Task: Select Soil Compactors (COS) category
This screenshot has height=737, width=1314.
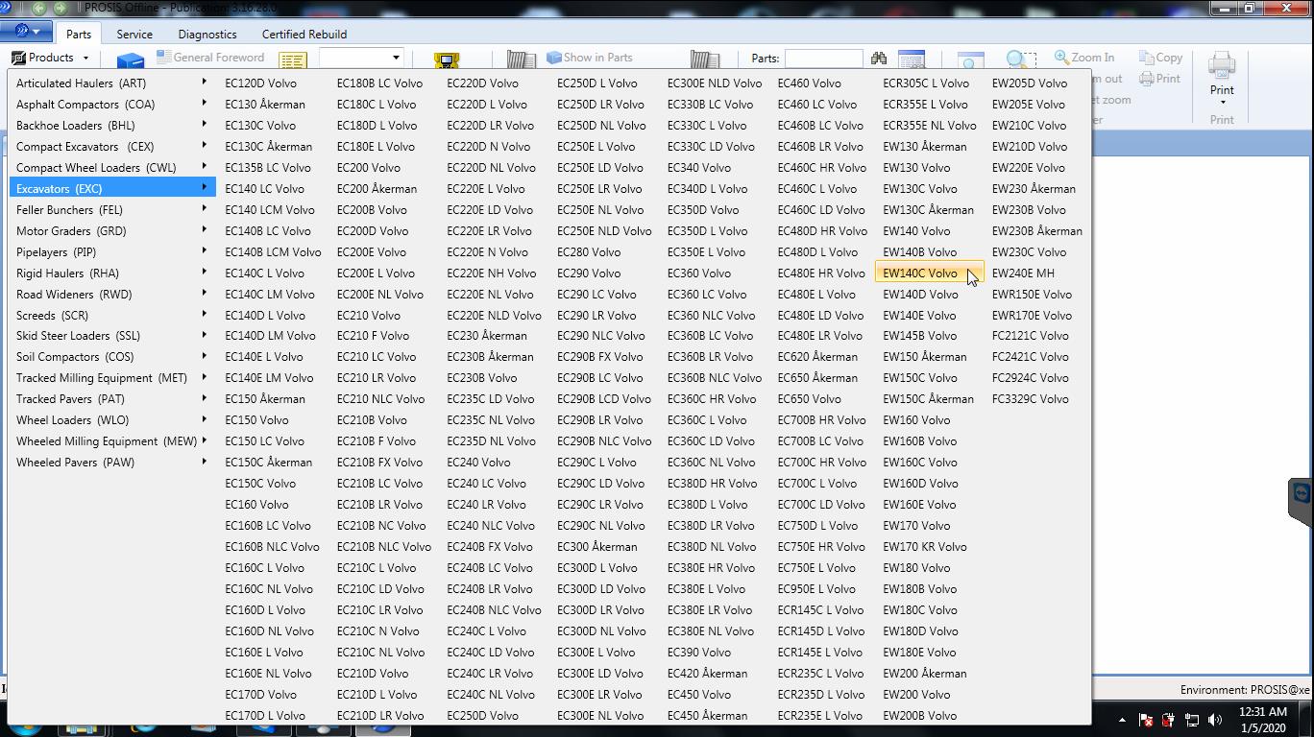Action: [x=112, y=357]
